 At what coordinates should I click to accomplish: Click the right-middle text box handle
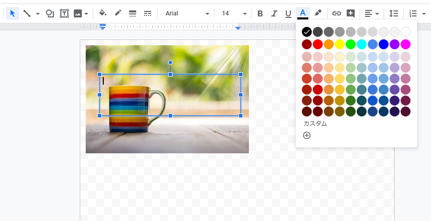tap(241, 95)
